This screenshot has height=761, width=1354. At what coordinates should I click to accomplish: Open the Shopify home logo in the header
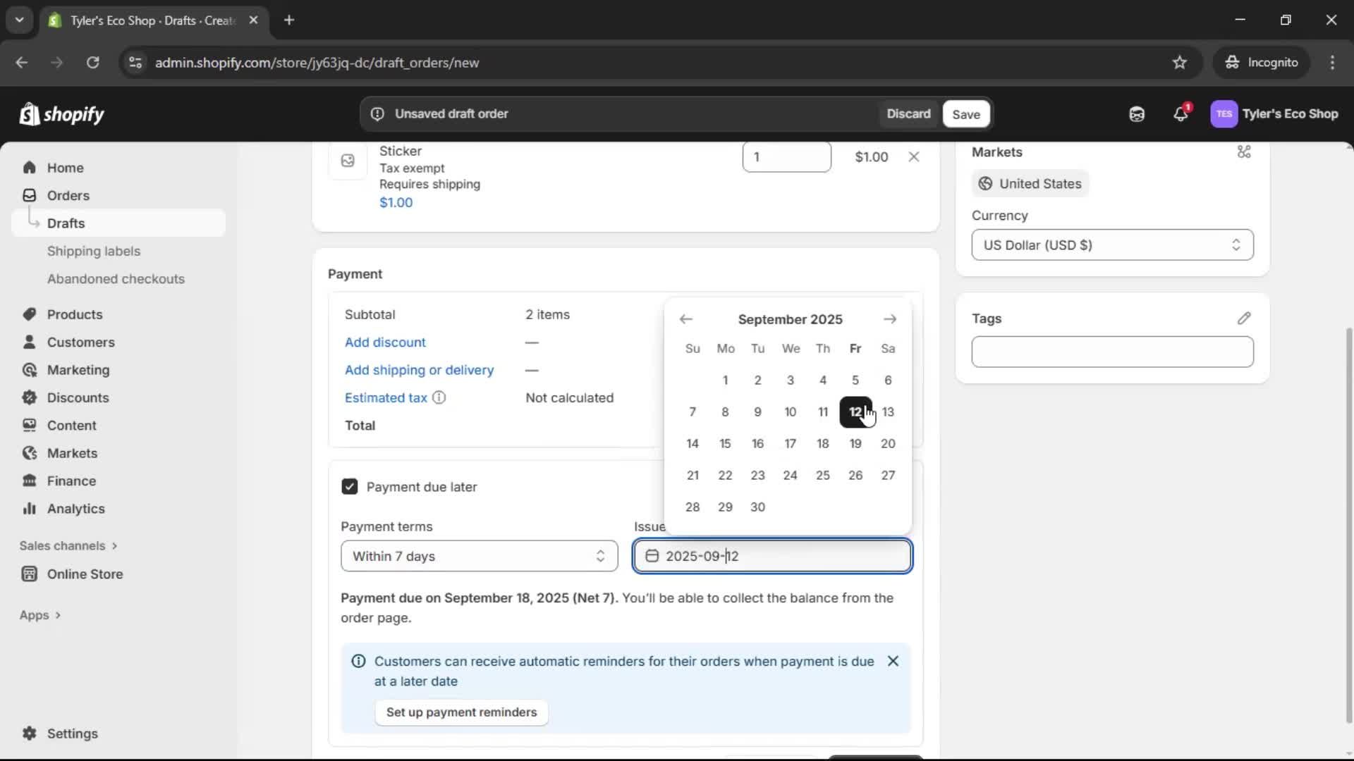pos(62,114)
